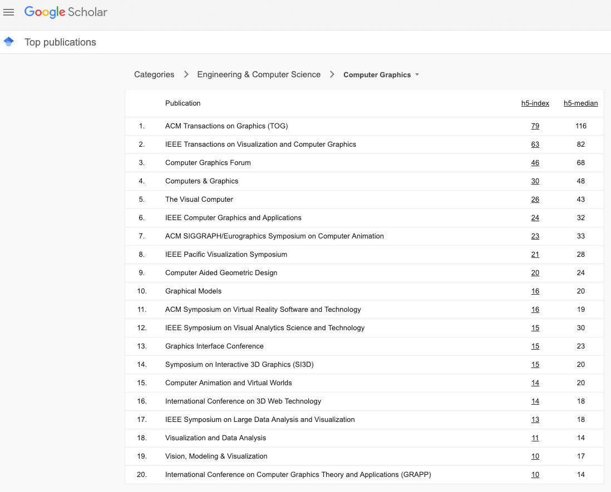The image size is (611, 492).
Task: Select Visualization and Data Analysis
Action: click(x=215, y=438)
